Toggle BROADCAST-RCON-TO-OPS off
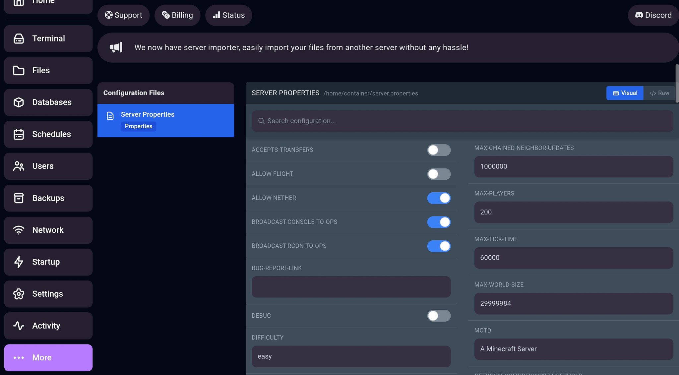679x375 pixels. pyautogui.click(x=439, y=246)
